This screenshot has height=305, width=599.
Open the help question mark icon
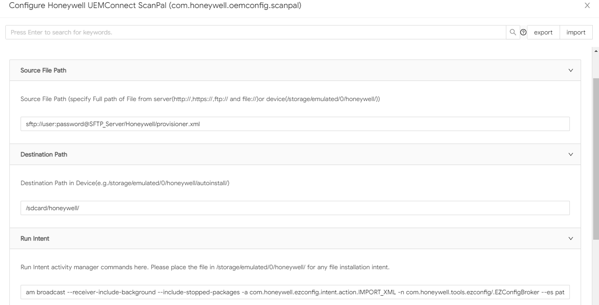tap(523, 32)
